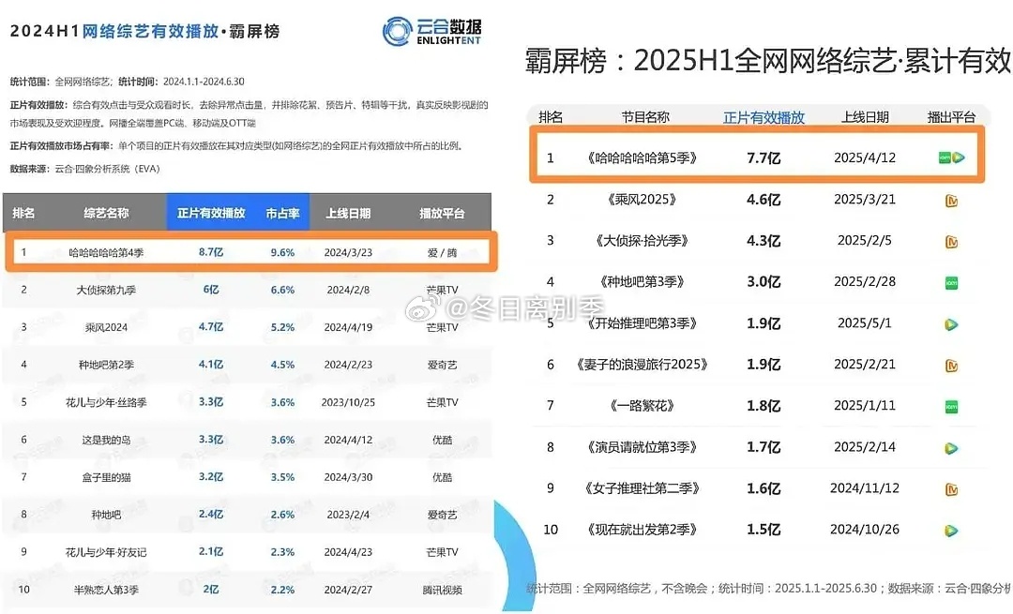Select the 播出平台 header in 2025 table
Screen dimensions: 1013x614
tap(951, 117)
